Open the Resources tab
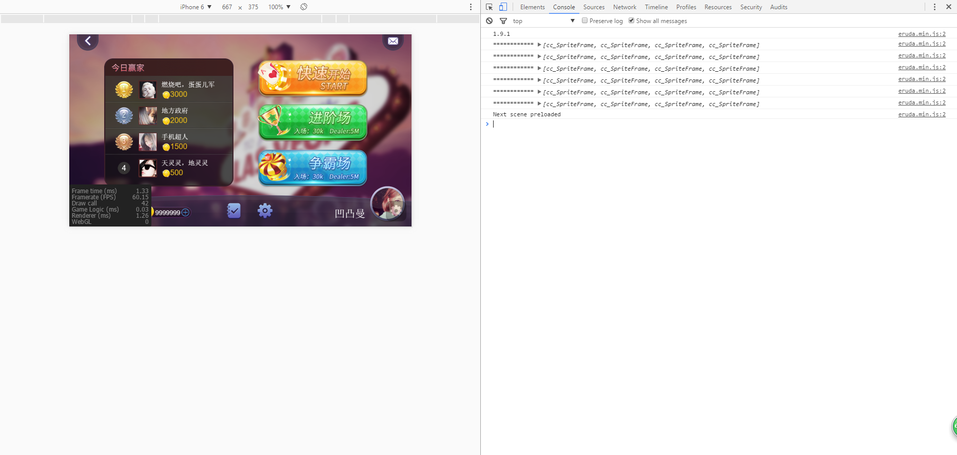The image size is (957, 455). 718,7
